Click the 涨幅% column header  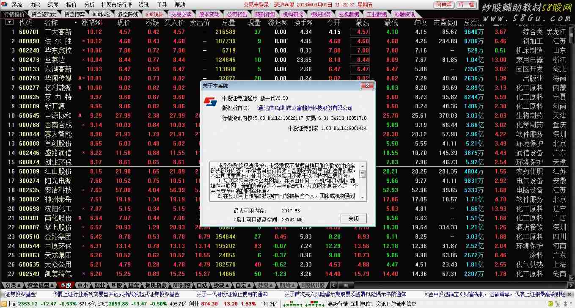tap(91, 22)
